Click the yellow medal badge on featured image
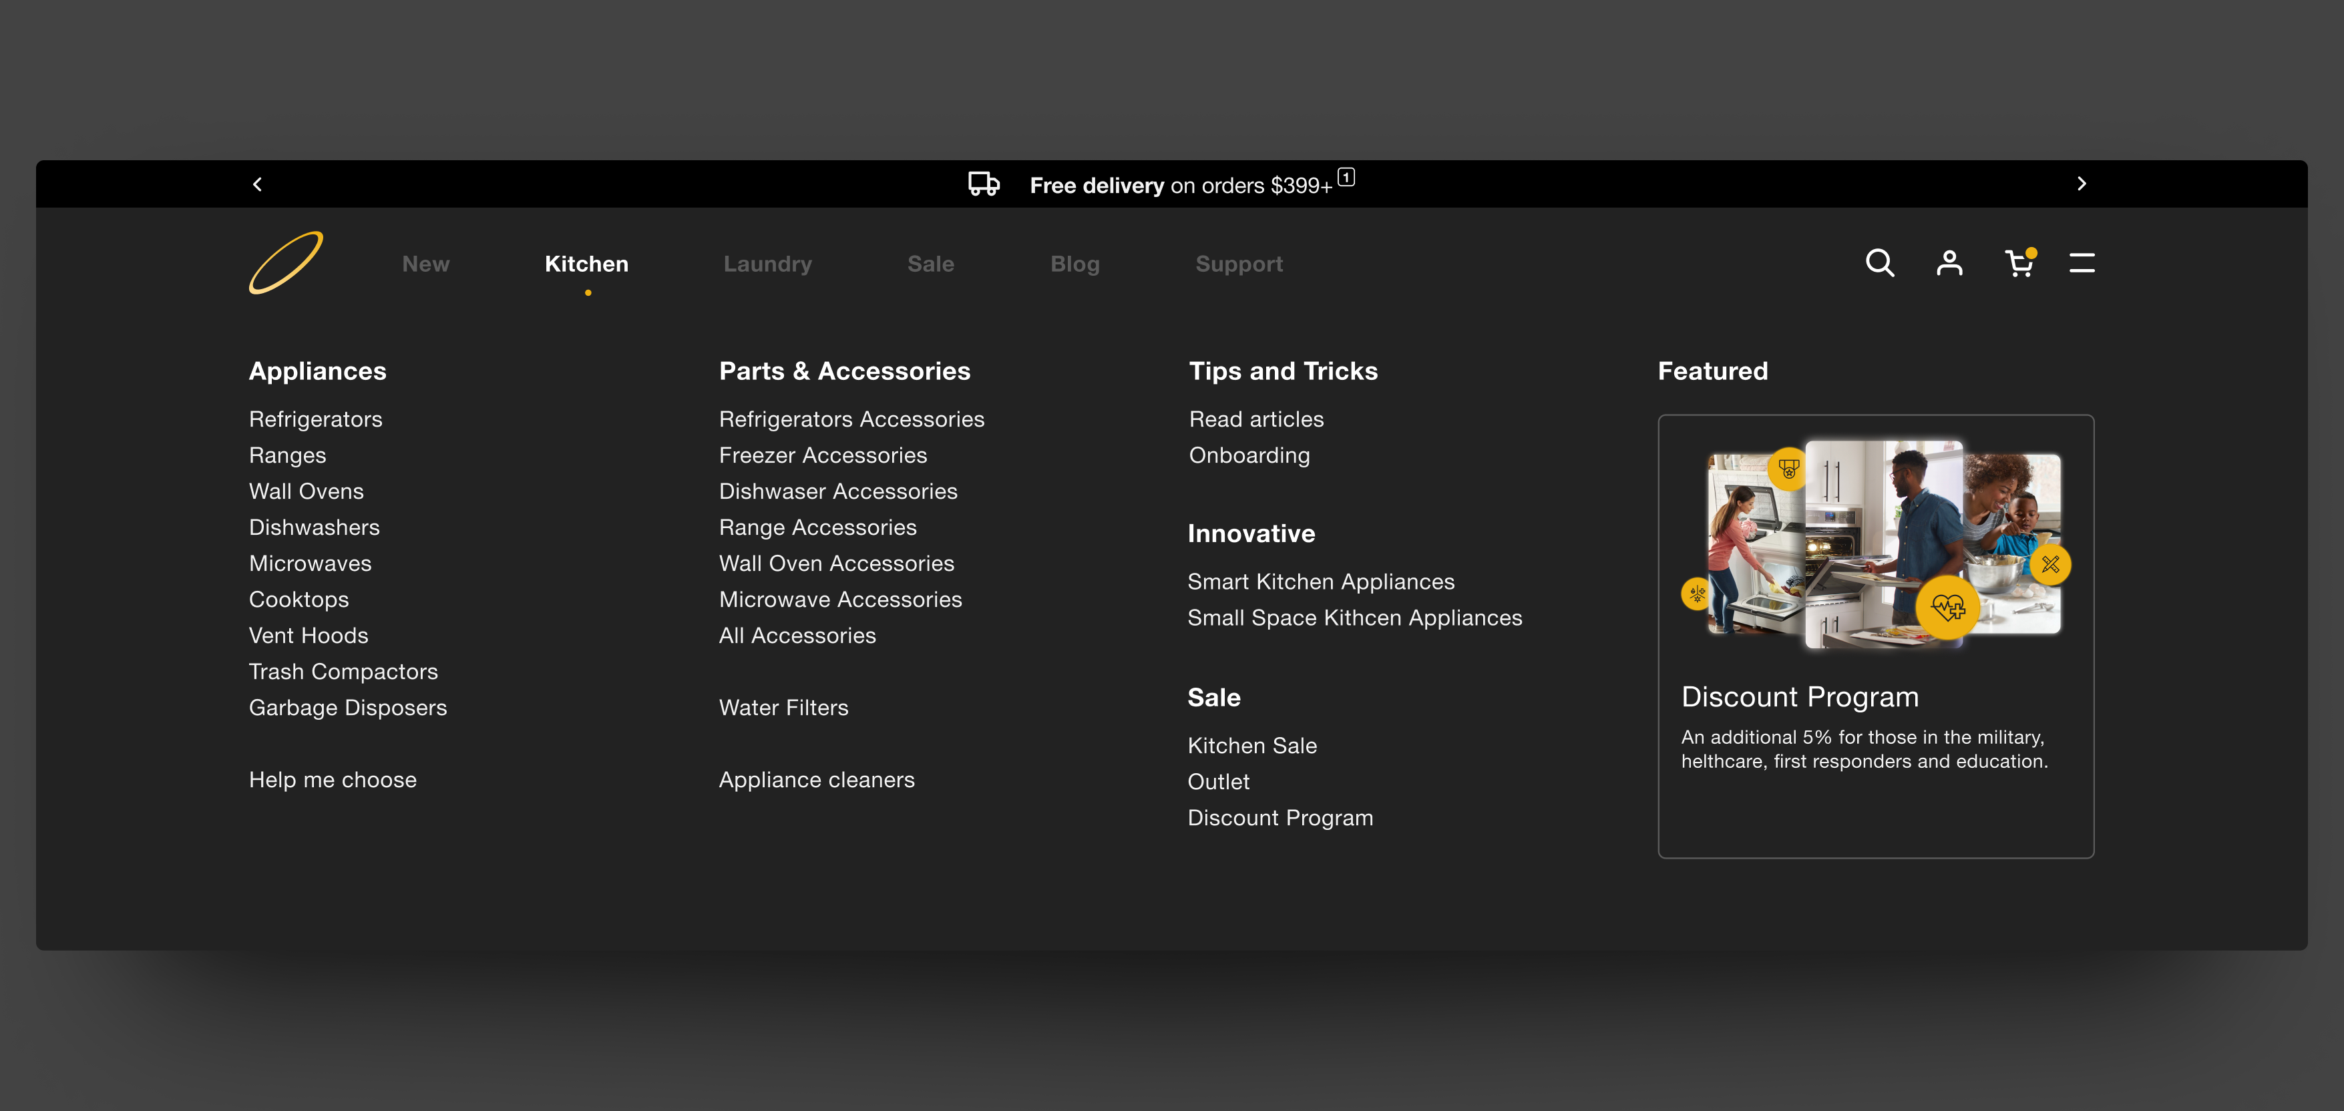The image size is (2344, 1111). click(1789, 469)
